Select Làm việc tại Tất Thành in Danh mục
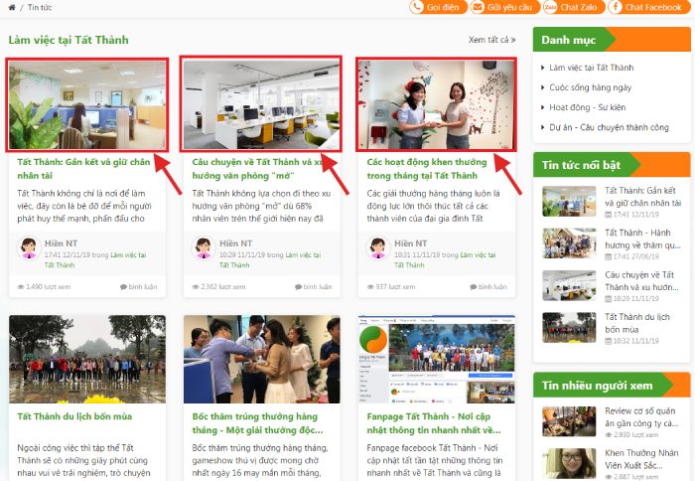The height and width of the screenshot is (481, 695). point(592,68)
